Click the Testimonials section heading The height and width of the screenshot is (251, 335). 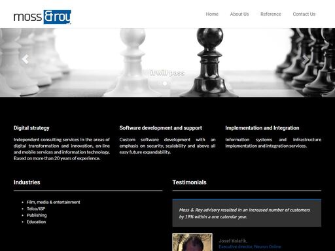coord(189,182)
